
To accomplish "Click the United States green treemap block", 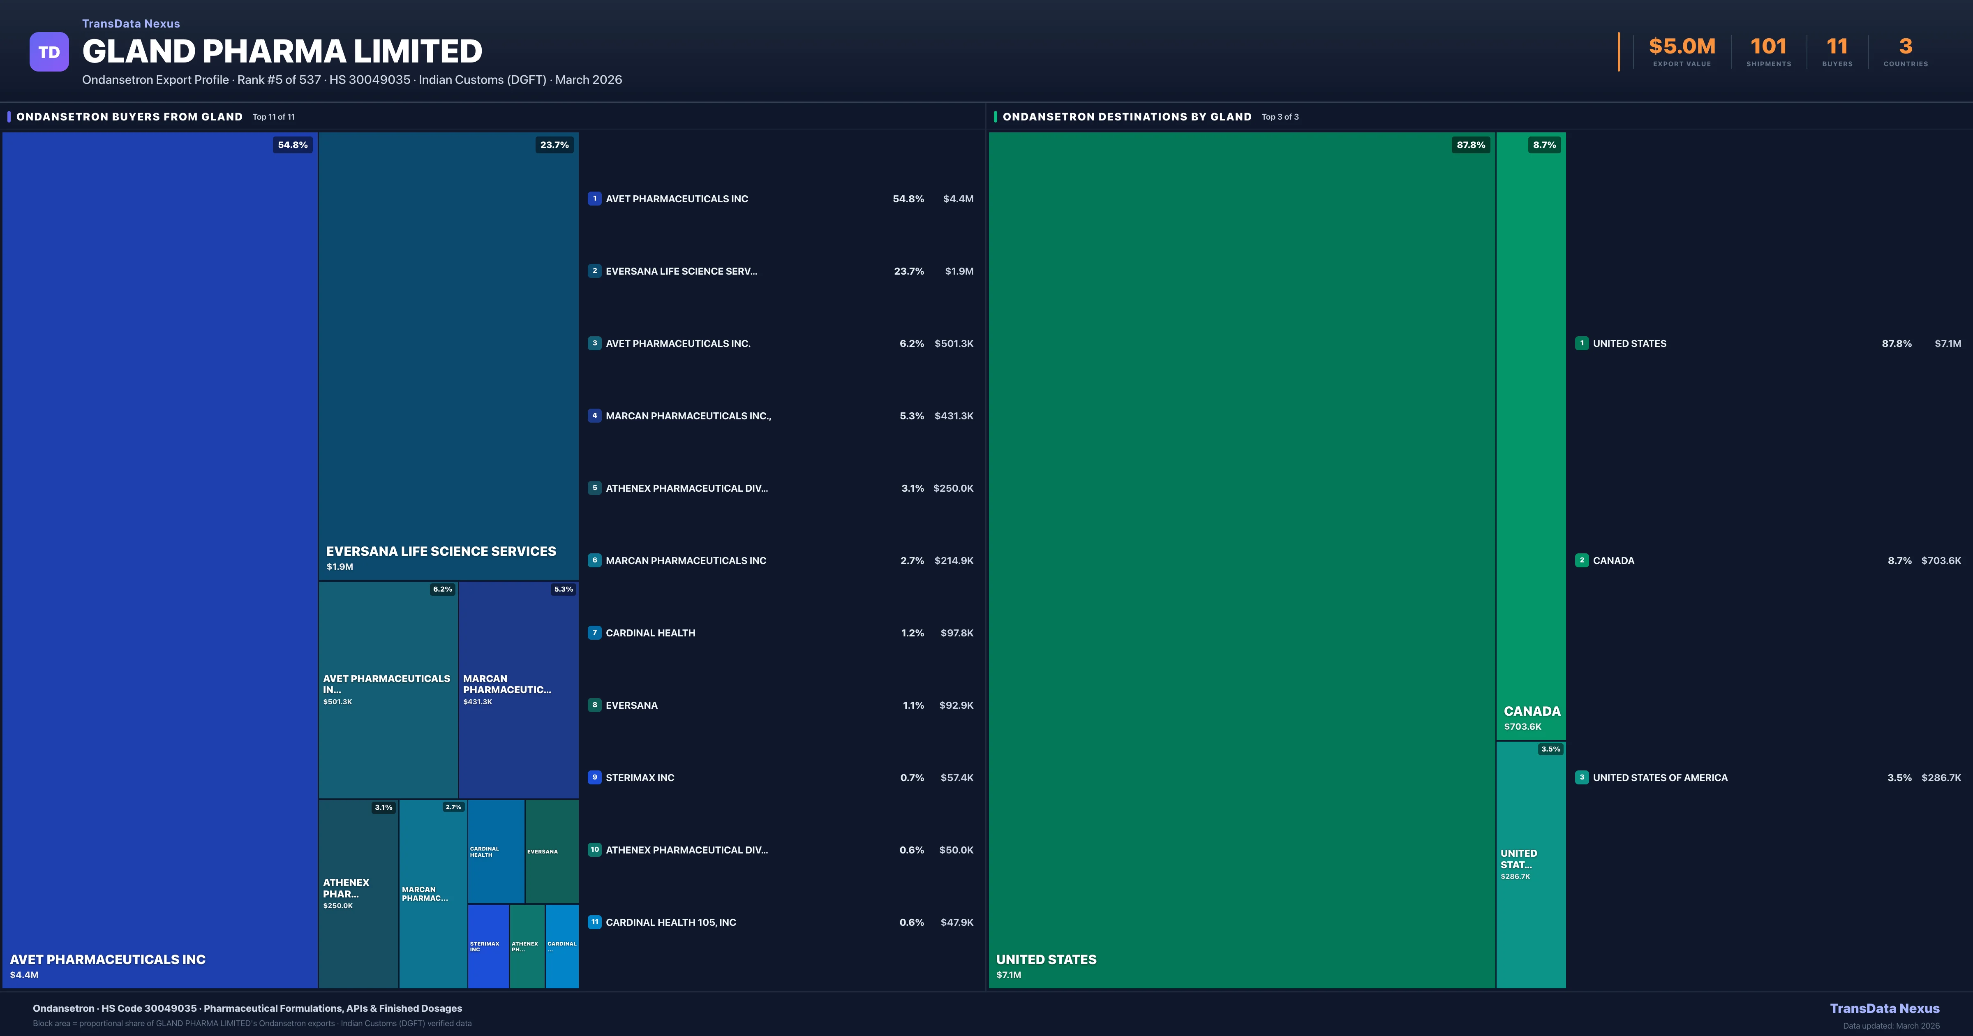I will [x=1241, y=560].
